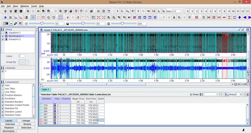Toggle the Selection Labels checkbox

tap(3, 112)
